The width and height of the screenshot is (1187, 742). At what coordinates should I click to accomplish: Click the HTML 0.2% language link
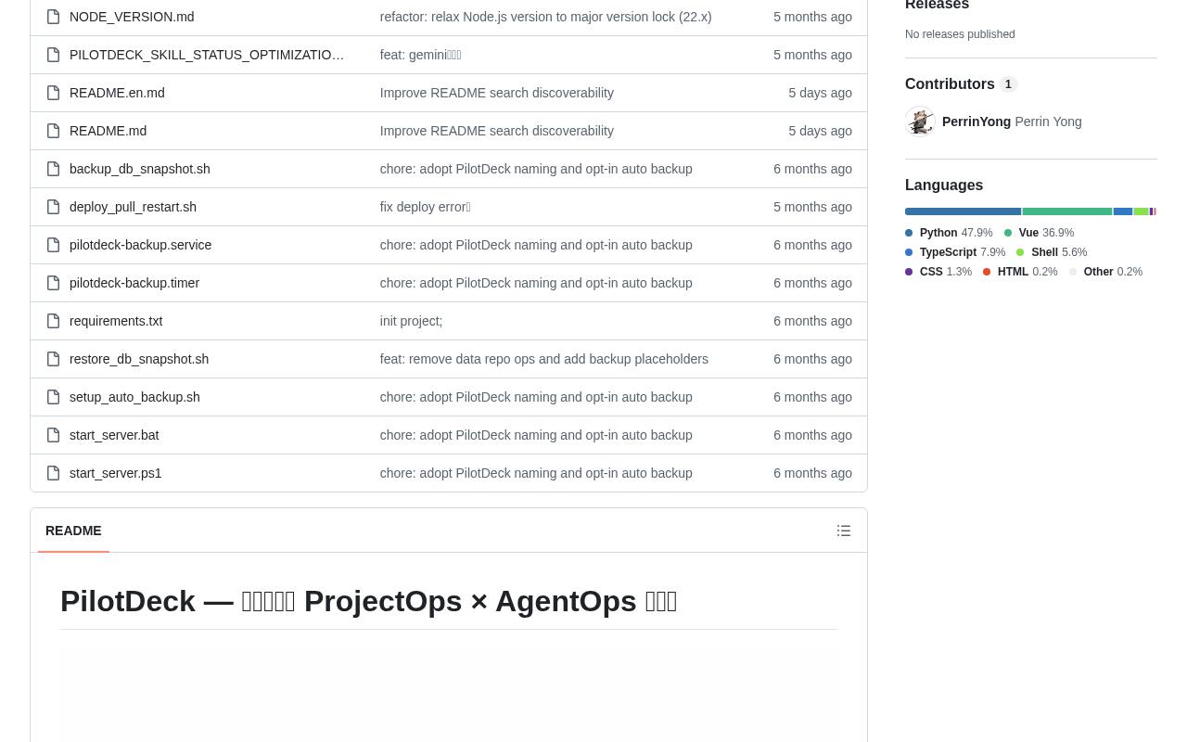pyautogui.click(x=1020, y=272)
